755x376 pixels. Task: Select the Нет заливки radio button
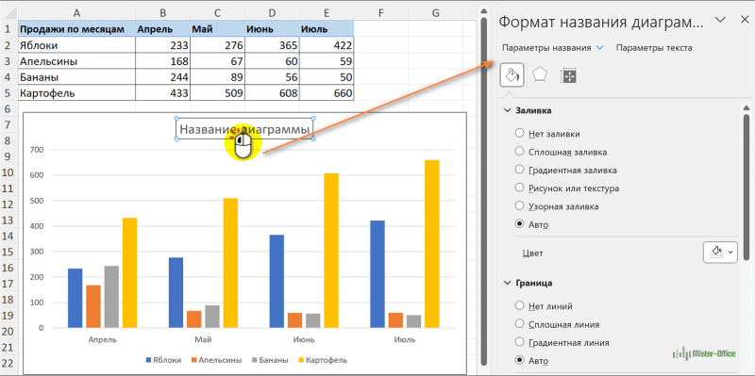tap(519, 133)
